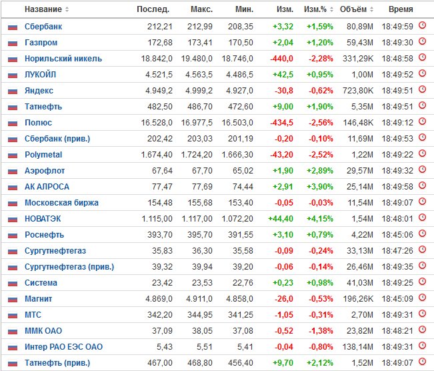Open the Яндекс stock link
The height and width of the screenshot is (371, 434).
[x=39, y=91]
